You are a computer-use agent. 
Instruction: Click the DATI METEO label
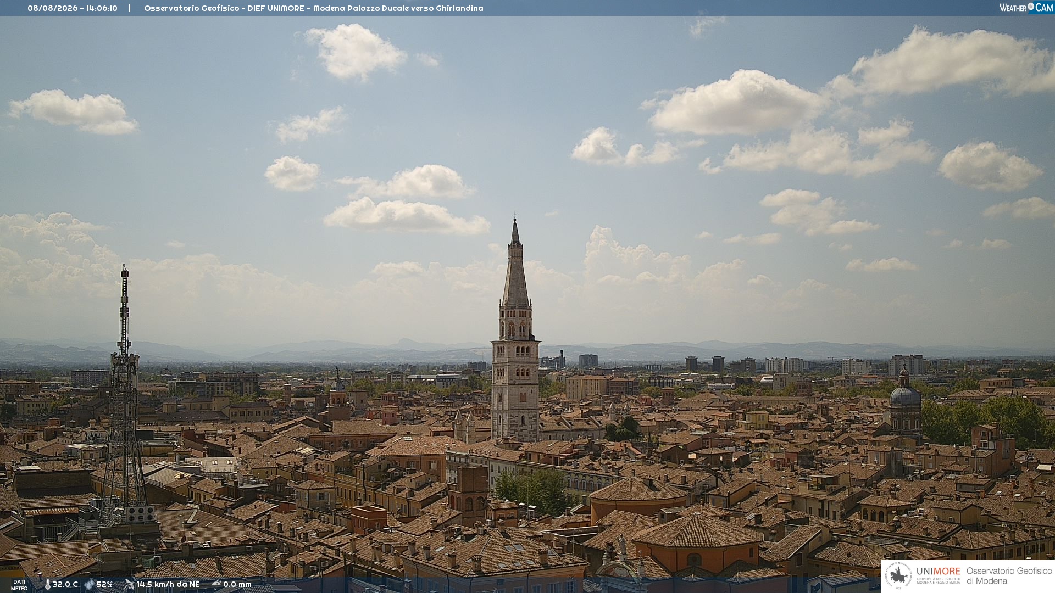click(19, 585)
